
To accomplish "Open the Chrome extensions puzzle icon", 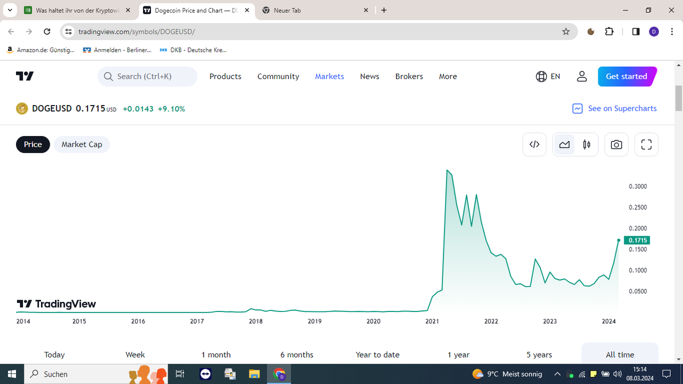I will 609,31.
